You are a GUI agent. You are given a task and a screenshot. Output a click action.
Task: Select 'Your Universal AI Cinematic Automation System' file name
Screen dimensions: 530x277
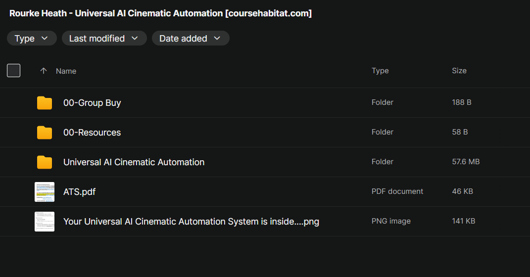(192, 222)
